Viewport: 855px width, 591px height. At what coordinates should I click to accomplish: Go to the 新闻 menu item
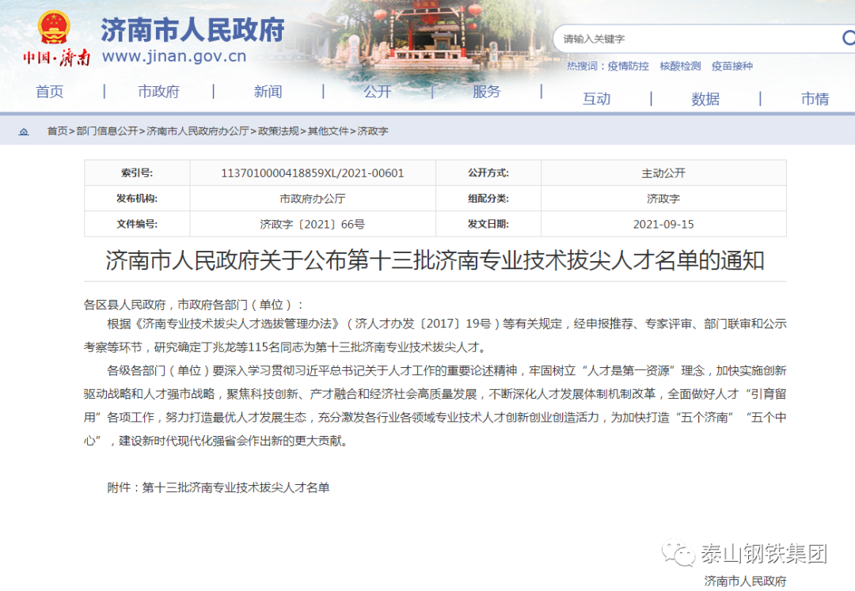(268, 92)
